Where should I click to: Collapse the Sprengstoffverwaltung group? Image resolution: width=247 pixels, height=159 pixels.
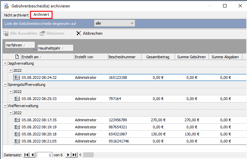(5, 85)
